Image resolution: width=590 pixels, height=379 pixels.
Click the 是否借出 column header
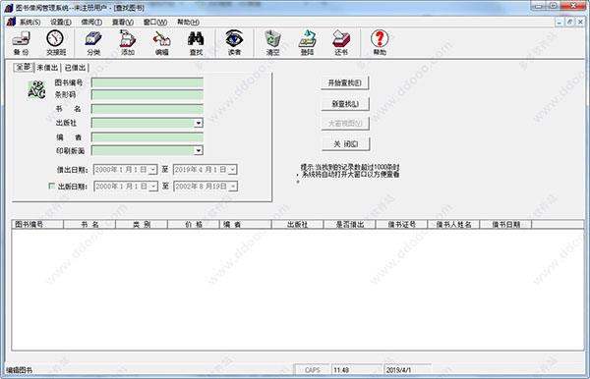point(349,224)
